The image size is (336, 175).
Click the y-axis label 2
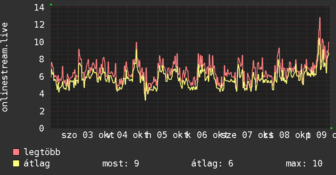pos(42,111)
